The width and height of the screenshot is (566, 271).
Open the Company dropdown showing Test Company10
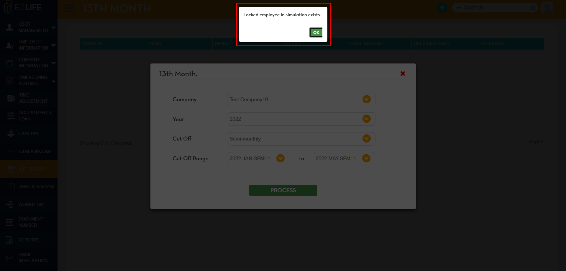point(301,99)
